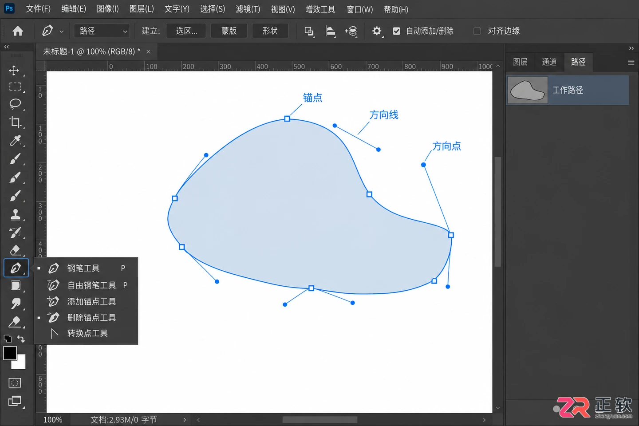Screen dimensions: 639x426
Task: Open the 文件(F) menu
Action: click(x=38, y=9)
